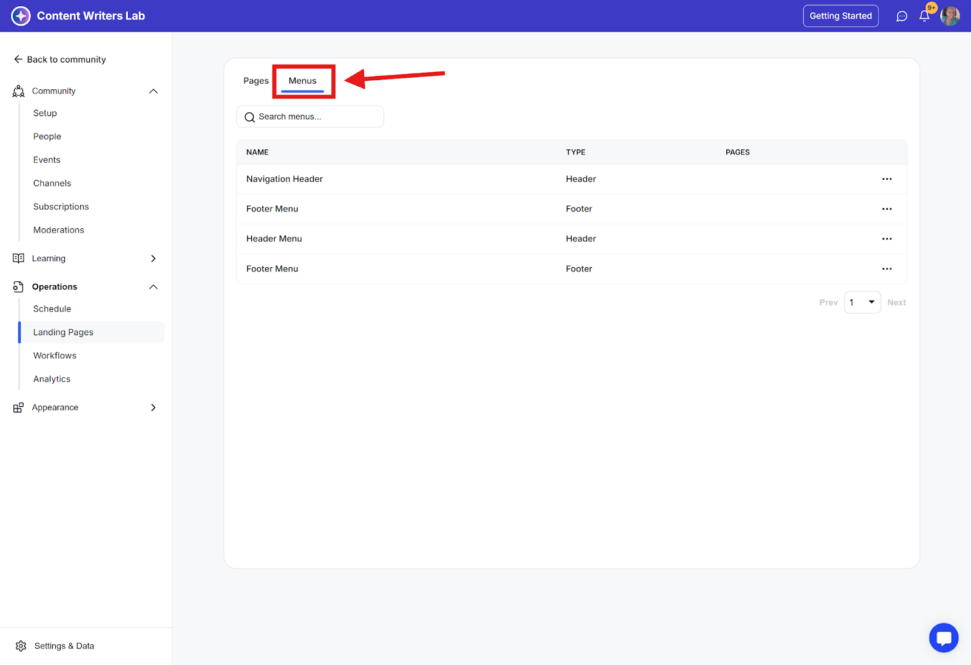Open Schedule under Operations

pyautogui.click(x=52, y=309)
